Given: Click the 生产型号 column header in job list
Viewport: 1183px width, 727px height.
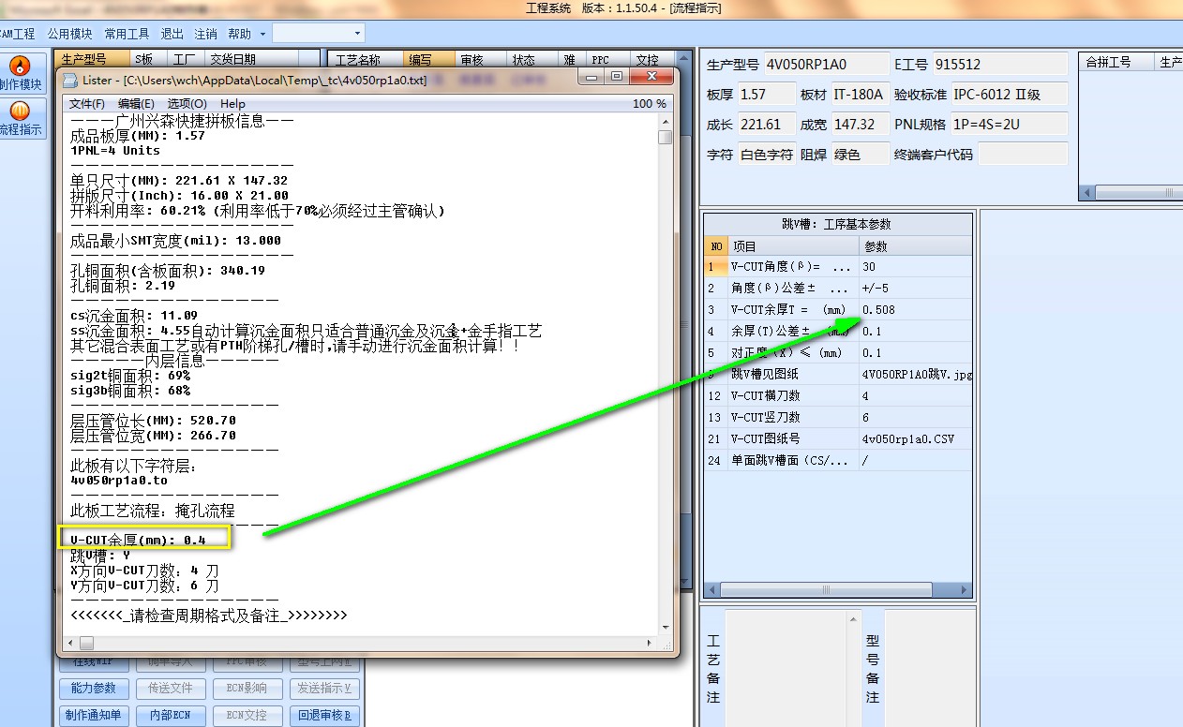Looking at the screenshot, I should (92, 60).
